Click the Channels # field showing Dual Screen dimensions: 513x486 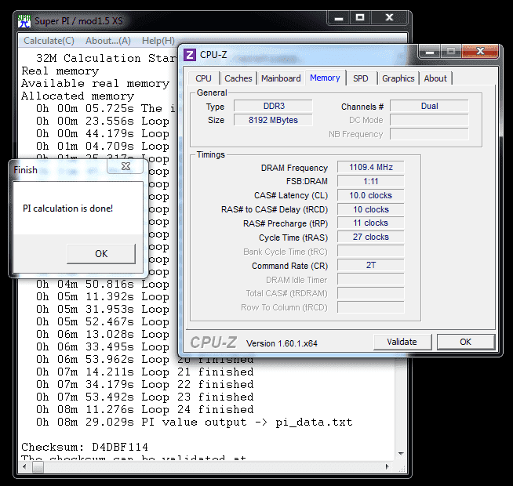429,107
